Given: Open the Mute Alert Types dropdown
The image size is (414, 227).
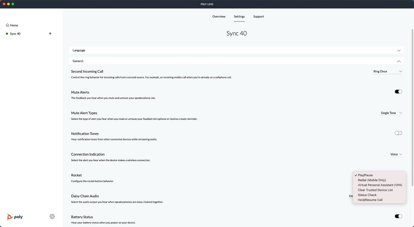Looking at the screenshot, I should tap(391, 113).
